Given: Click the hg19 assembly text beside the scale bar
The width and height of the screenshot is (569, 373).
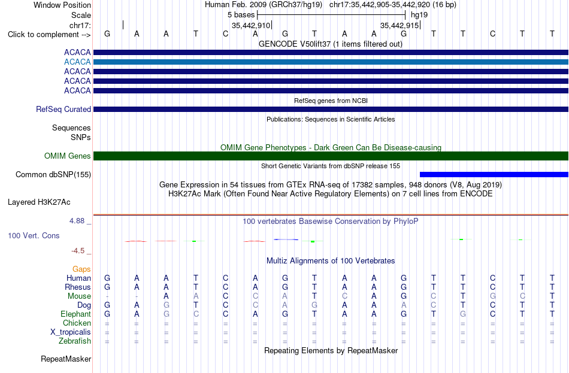Looking at the screenshot, I should 419,15.
